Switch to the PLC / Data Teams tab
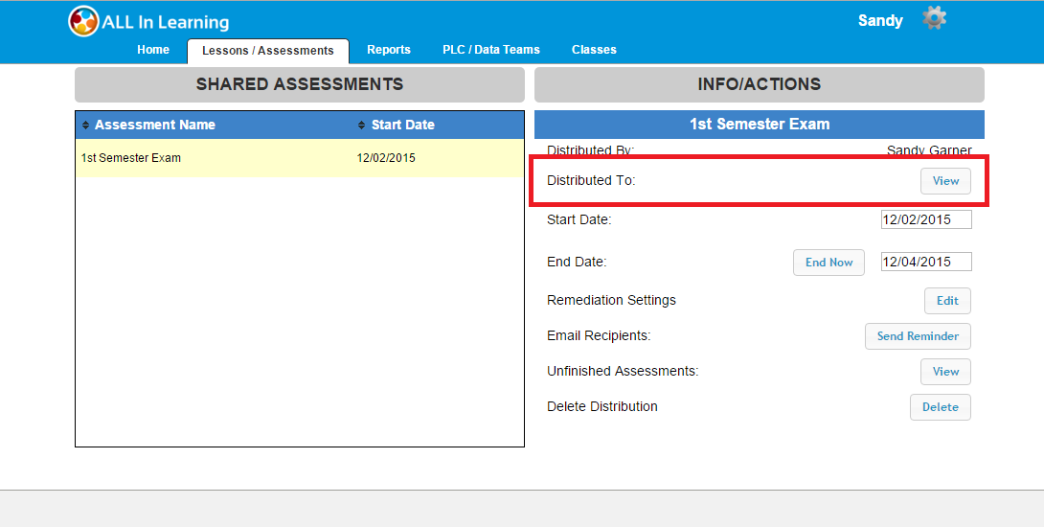This screenshot has width=1044, height=527. 491,50
